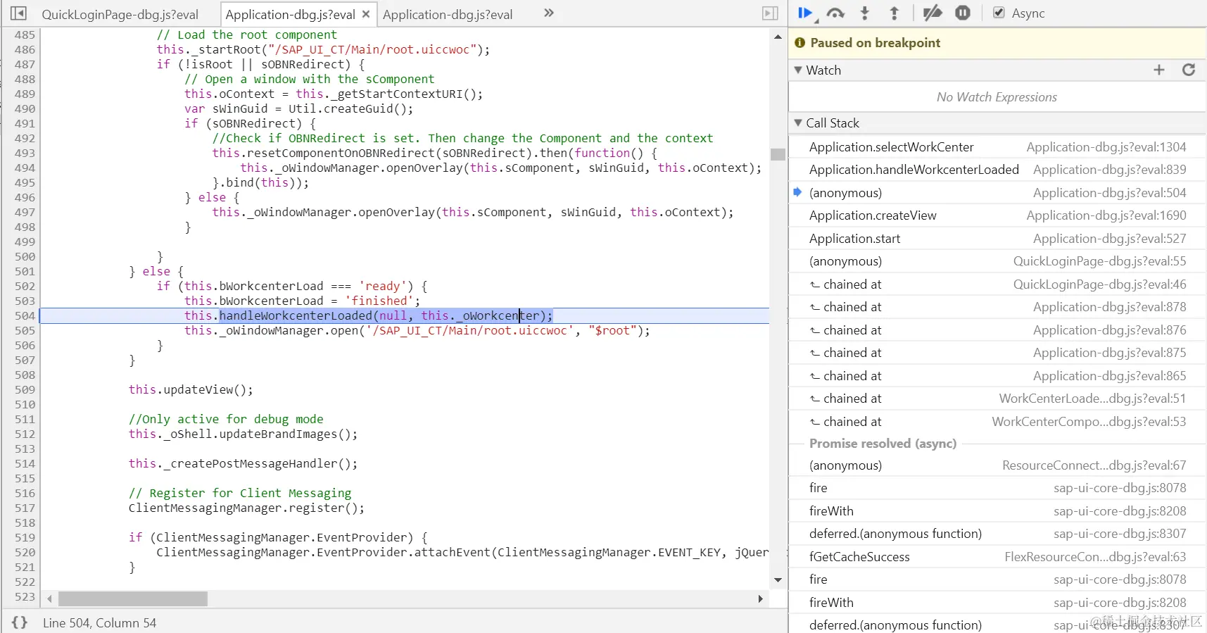Open link ResourceConnect...dbg.js?eval:67
The height and width of the screenshot is (633, 1207).
[1094, 465]
